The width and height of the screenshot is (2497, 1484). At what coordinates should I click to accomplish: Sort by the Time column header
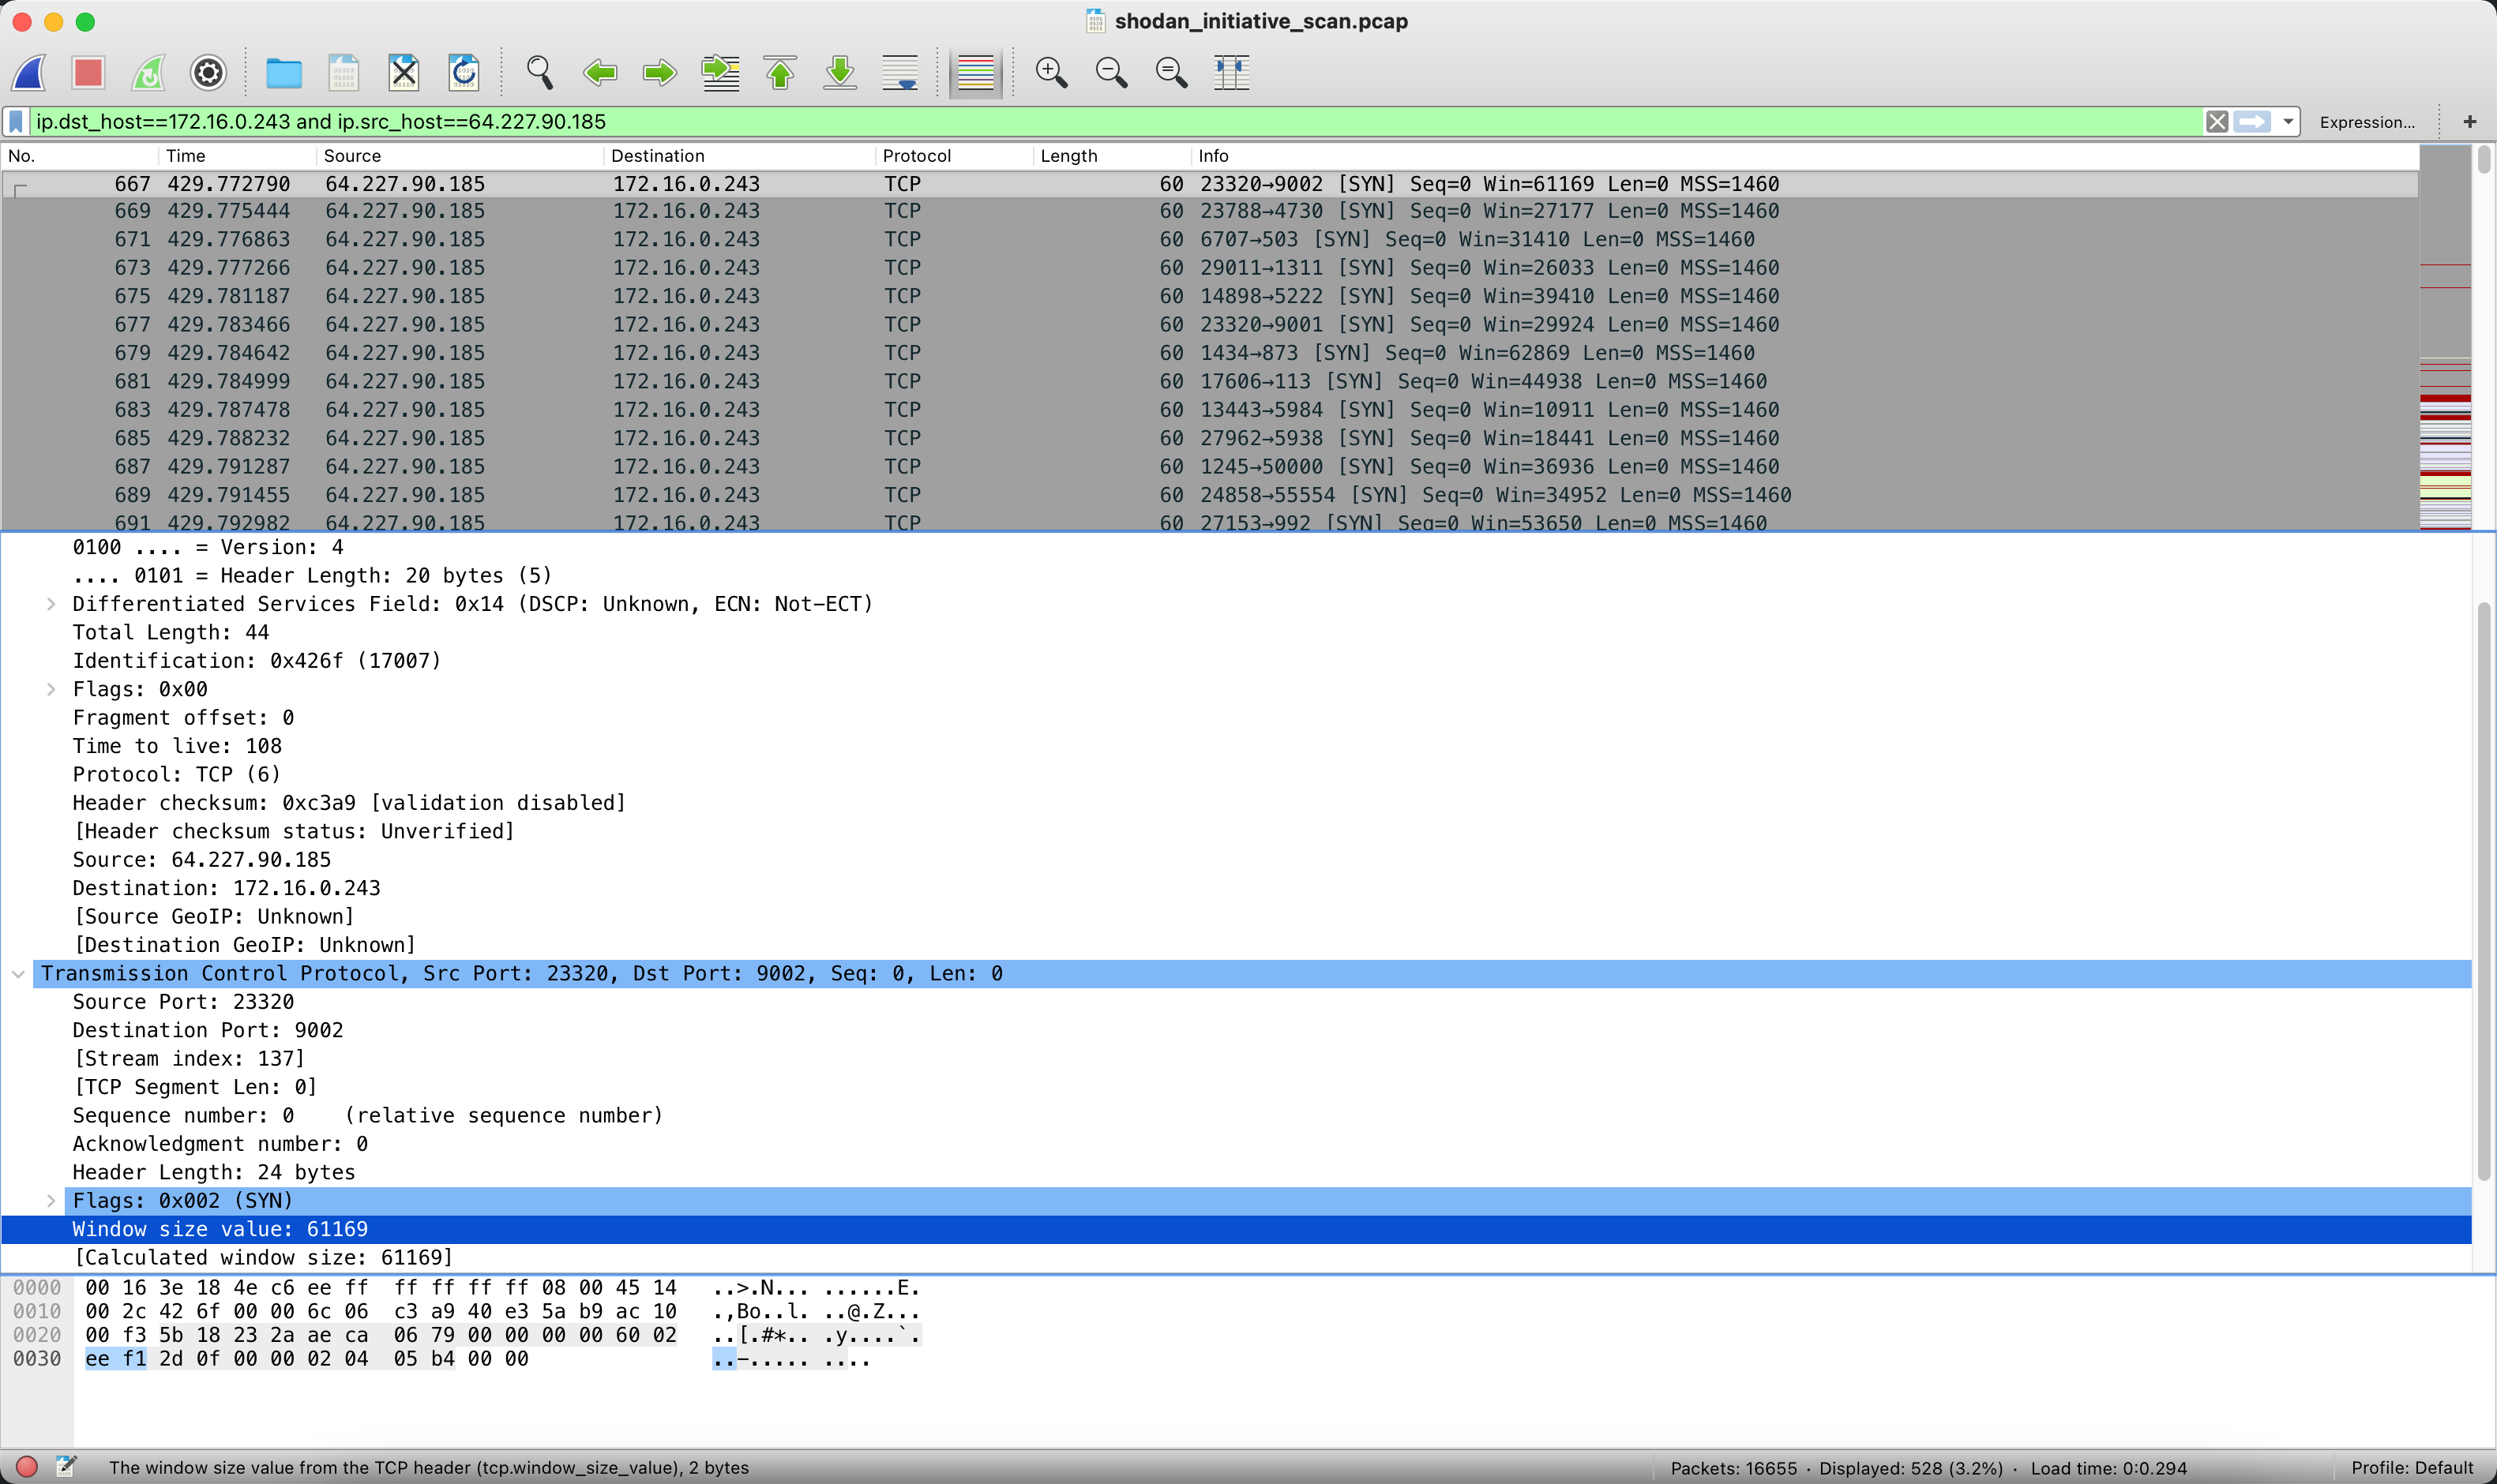(x=237, y=156)
